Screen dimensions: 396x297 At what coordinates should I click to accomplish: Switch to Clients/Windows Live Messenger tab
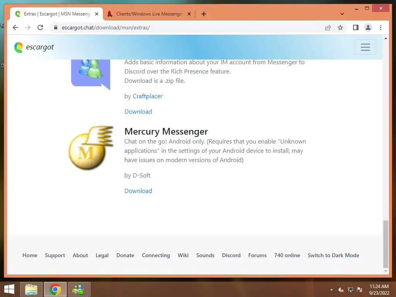click(149, 14)
